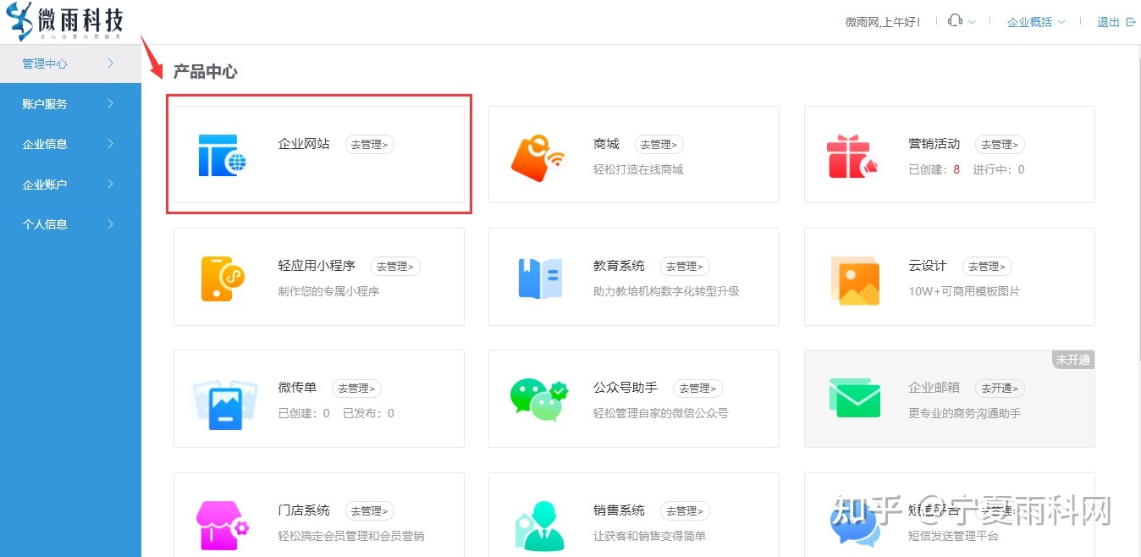
Task: Open 个人信息 from the sidebar
Action: click(45, 224)
